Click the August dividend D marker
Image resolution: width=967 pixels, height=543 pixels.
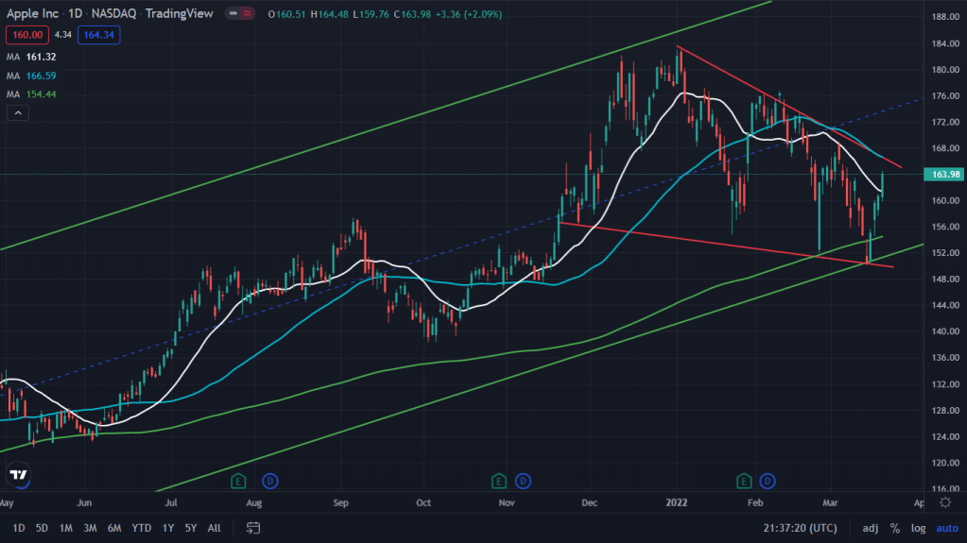(269, 481)
